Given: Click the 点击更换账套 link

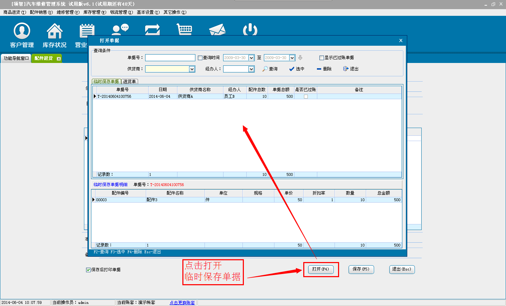Looking at the screenshot, I should tap(182, 302).
